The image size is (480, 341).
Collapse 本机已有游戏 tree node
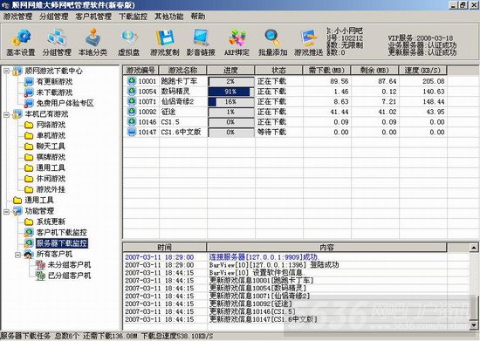[6, 114]
